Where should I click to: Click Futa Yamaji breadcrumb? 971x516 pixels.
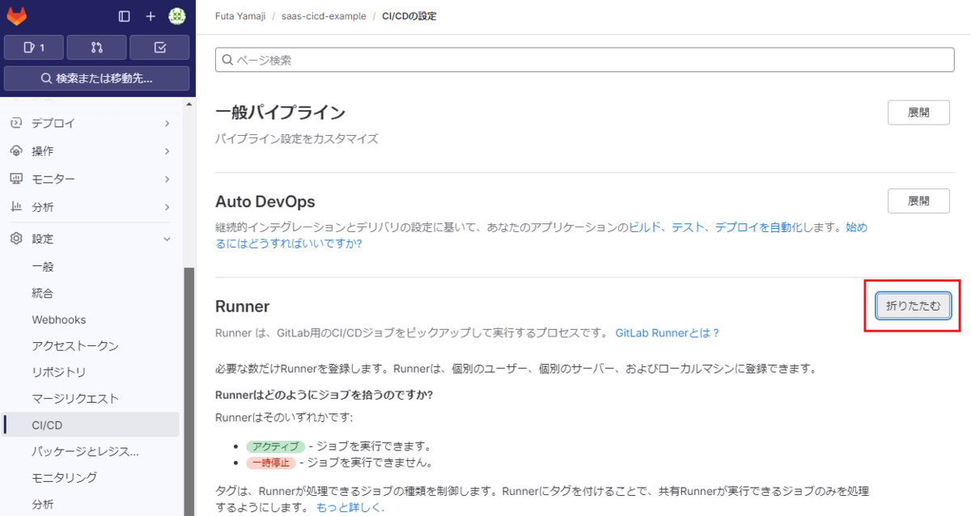pos(239,16)
